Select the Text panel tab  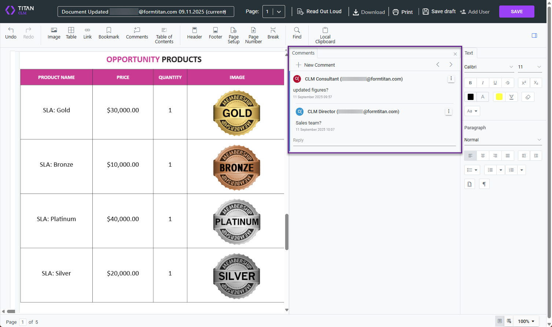pyautogui.click(x=469, y=53)
